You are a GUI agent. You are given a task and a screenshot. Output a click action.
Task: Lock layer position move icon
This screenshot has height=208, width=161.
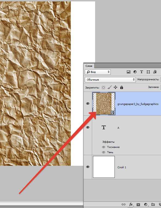[x=116, y=87]
